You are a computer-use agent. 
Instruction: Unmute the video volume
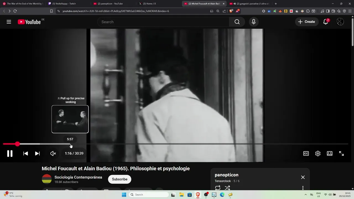coord(53,153)
